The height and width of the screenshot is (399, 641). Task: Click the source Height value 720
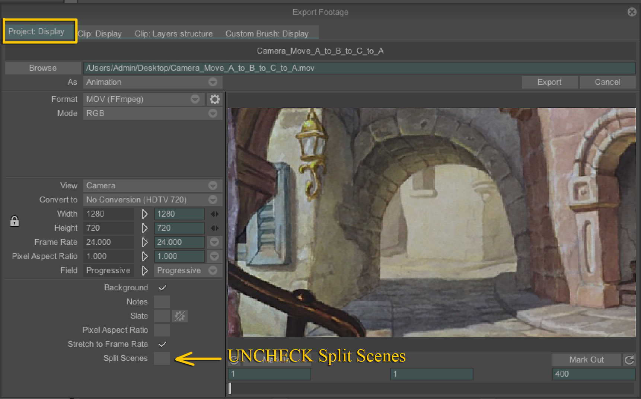[108, 228]
